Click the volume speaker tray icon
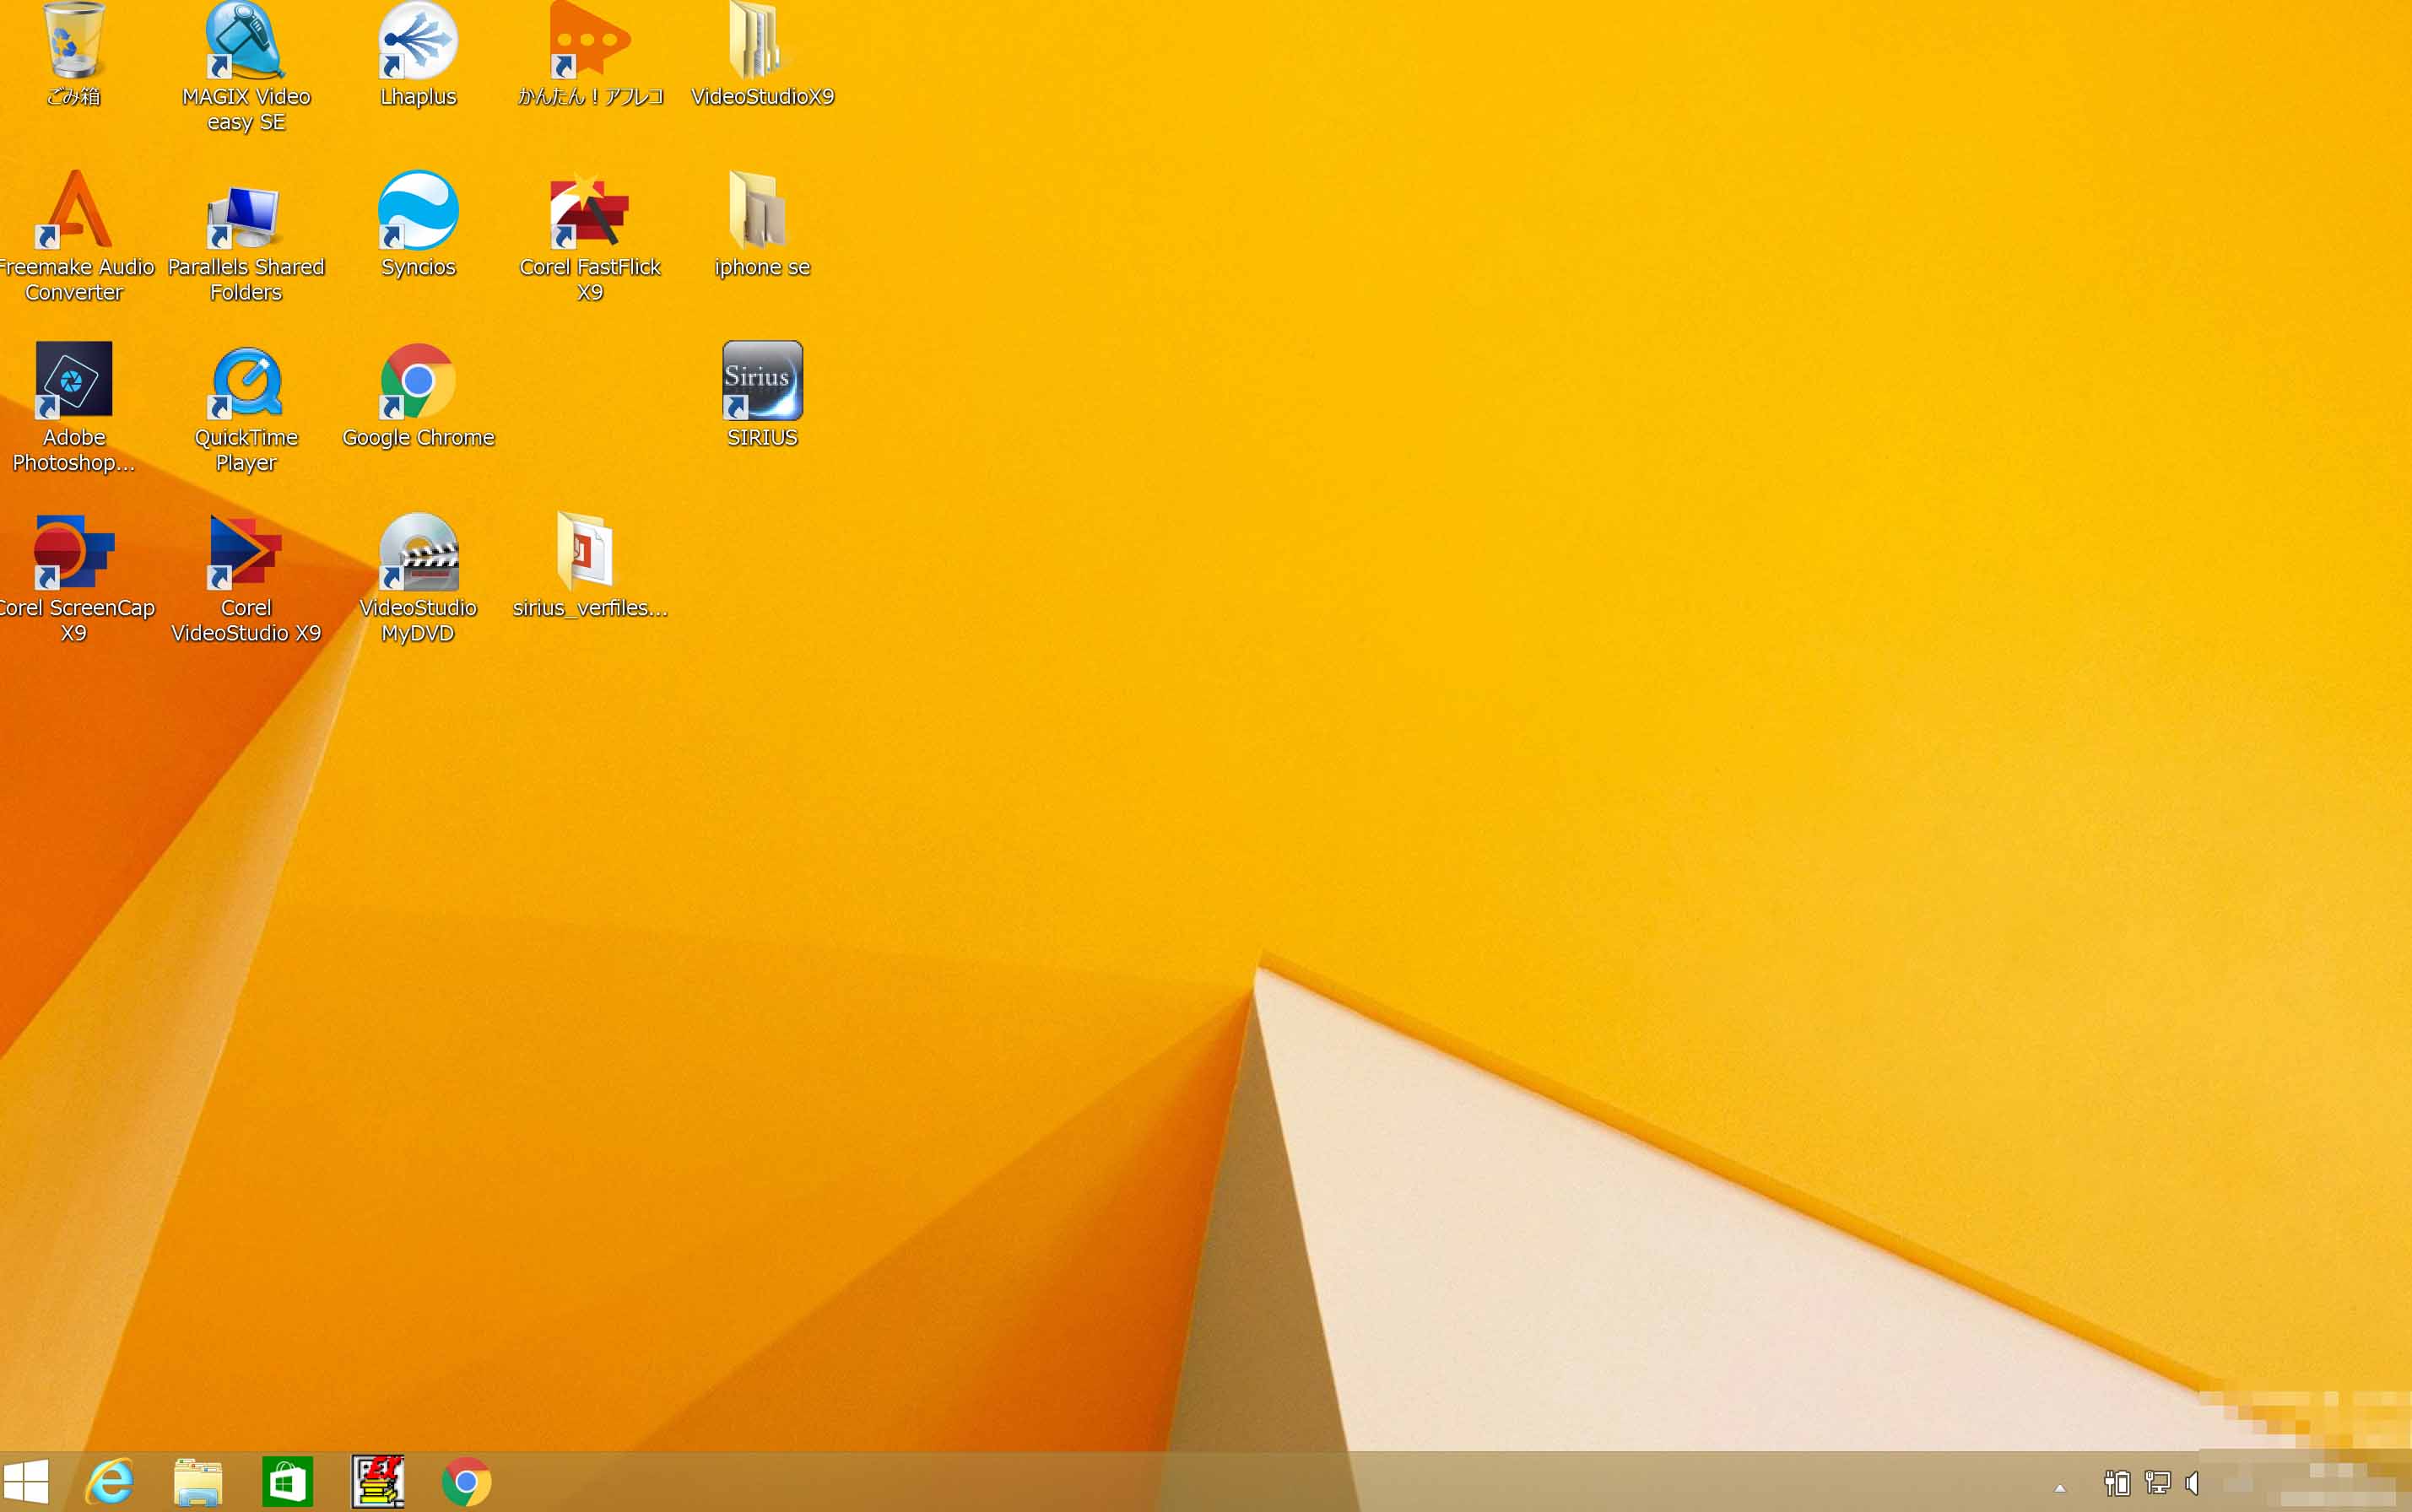The height and width of the screenshot is (1512, 2412). [2192, 1483]
